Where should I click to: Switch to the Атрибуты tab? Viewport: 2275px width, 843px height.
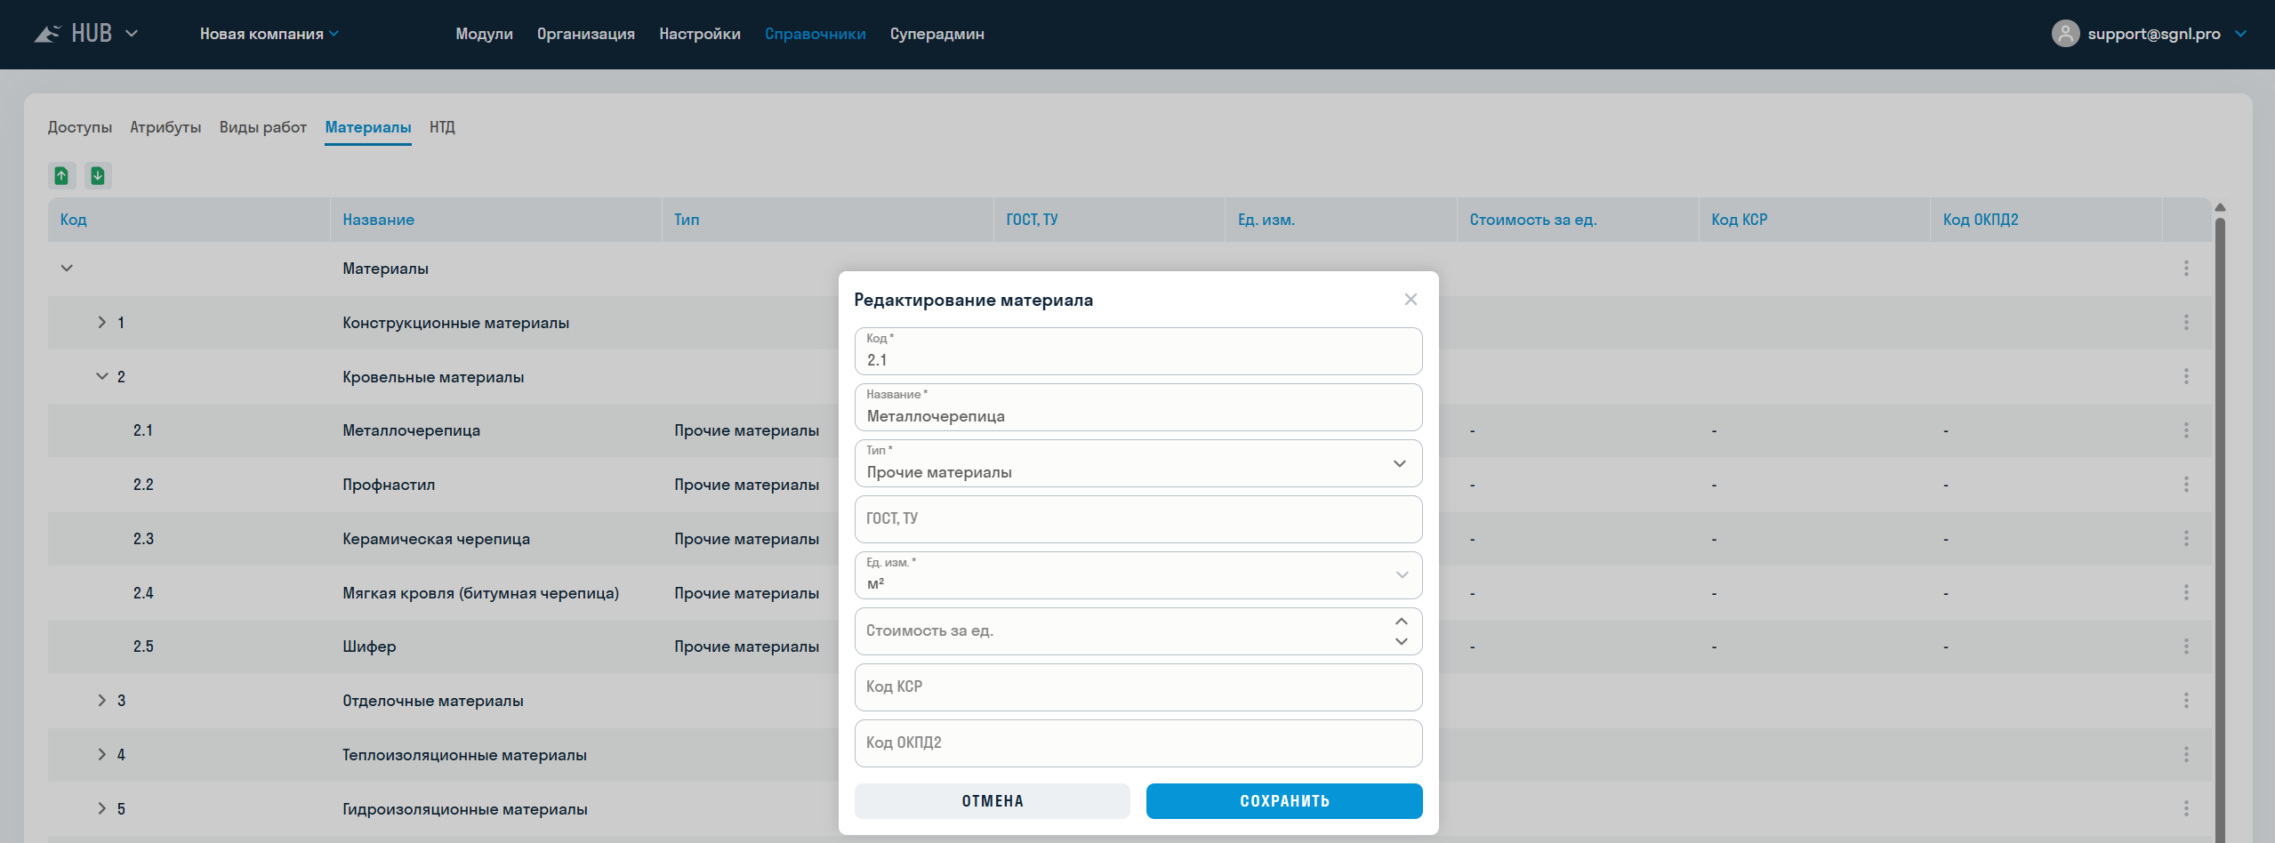click(x=165, y=127)
